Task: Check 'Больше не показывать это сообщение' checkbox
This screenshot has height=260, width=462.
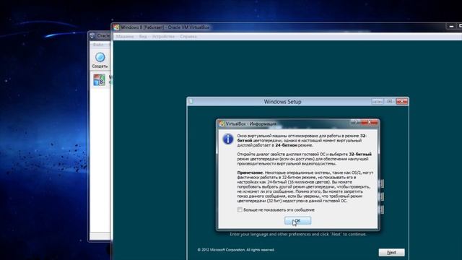Action: pos(240,210)
